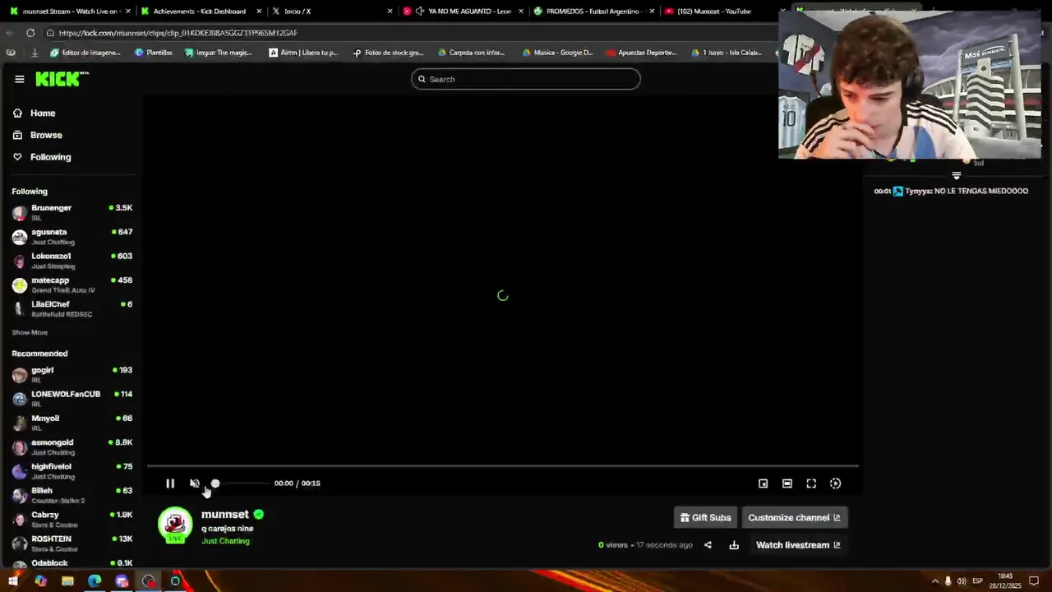This screenshot has width=1052, height=592.
Task: Reload the page with browser refresh
Action: click(30, 33)
